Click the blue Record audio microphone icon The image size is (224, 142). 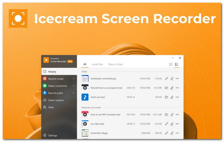45,93
